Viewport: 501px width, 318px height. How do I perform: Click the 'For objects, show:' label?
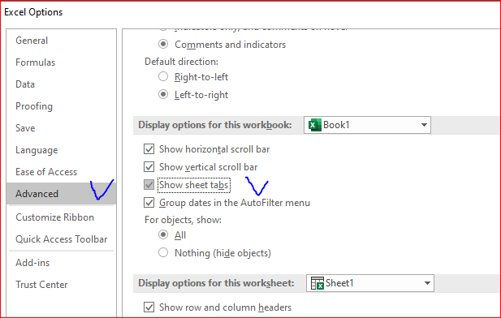click(x=183, y=220)
